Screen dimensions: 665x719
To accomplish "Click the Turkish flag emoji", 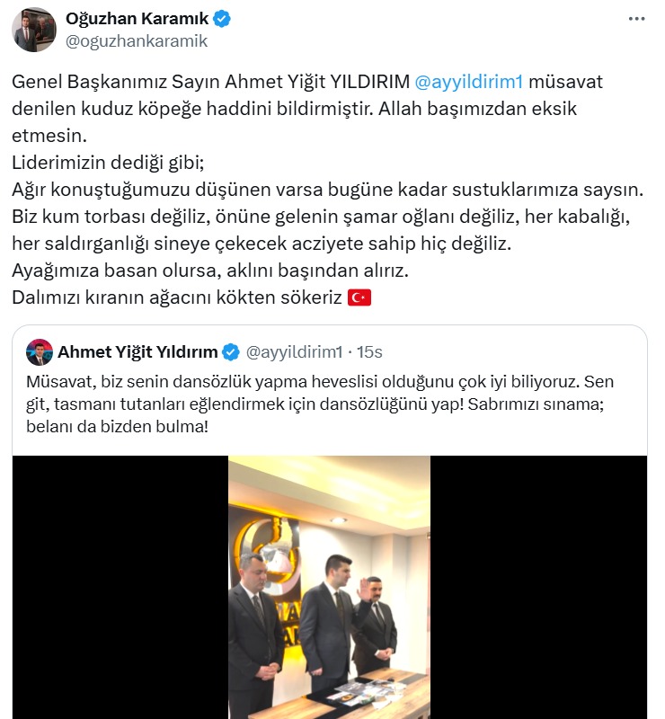I will click(x=359, y=297).
